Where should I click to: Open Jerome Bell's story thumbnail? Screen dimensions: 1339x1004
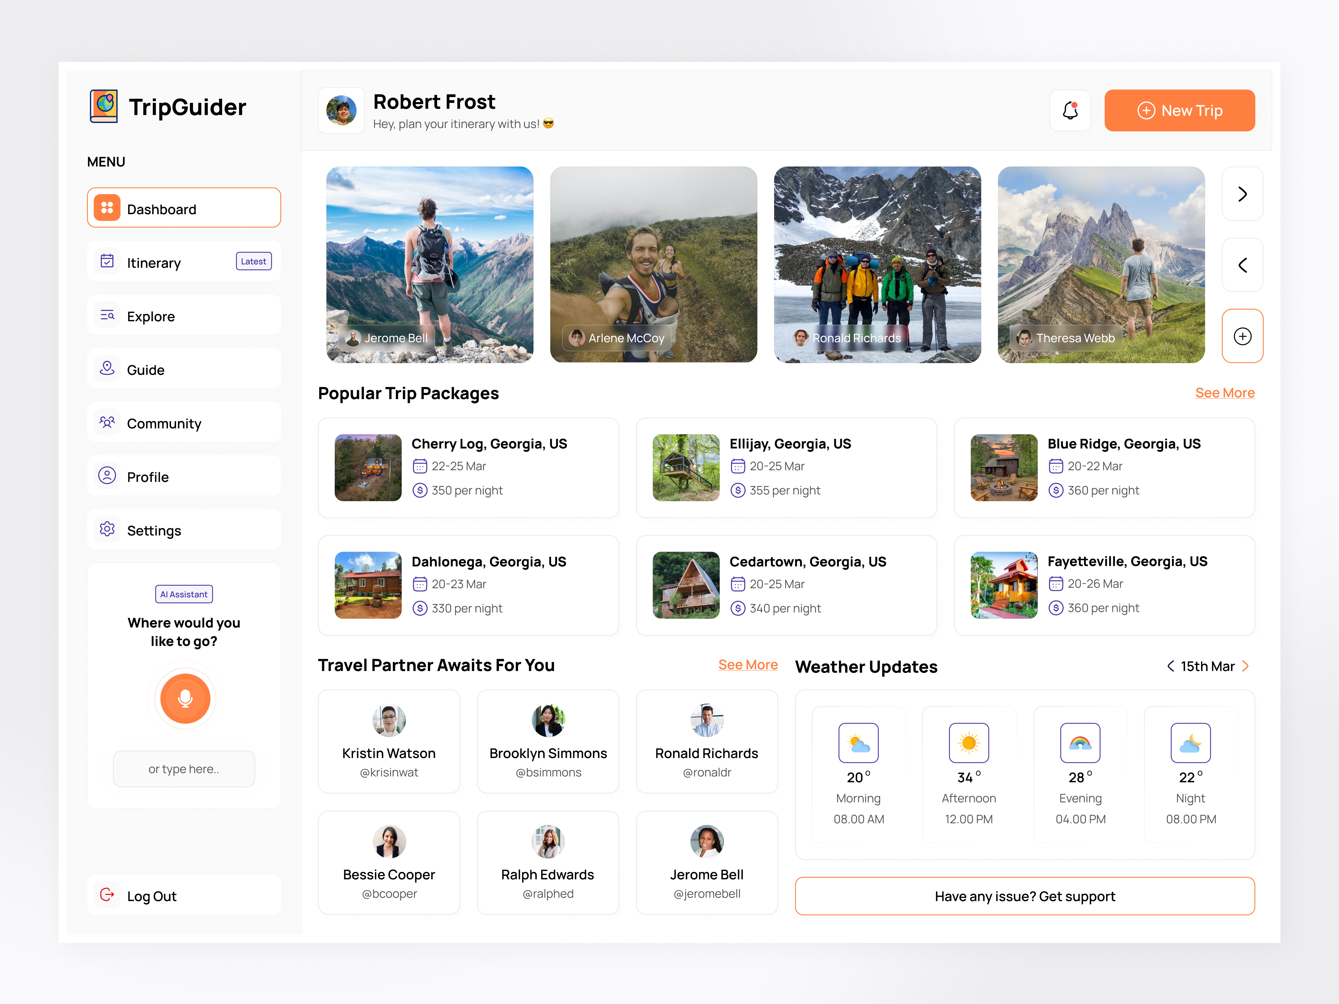click(429, 264)
